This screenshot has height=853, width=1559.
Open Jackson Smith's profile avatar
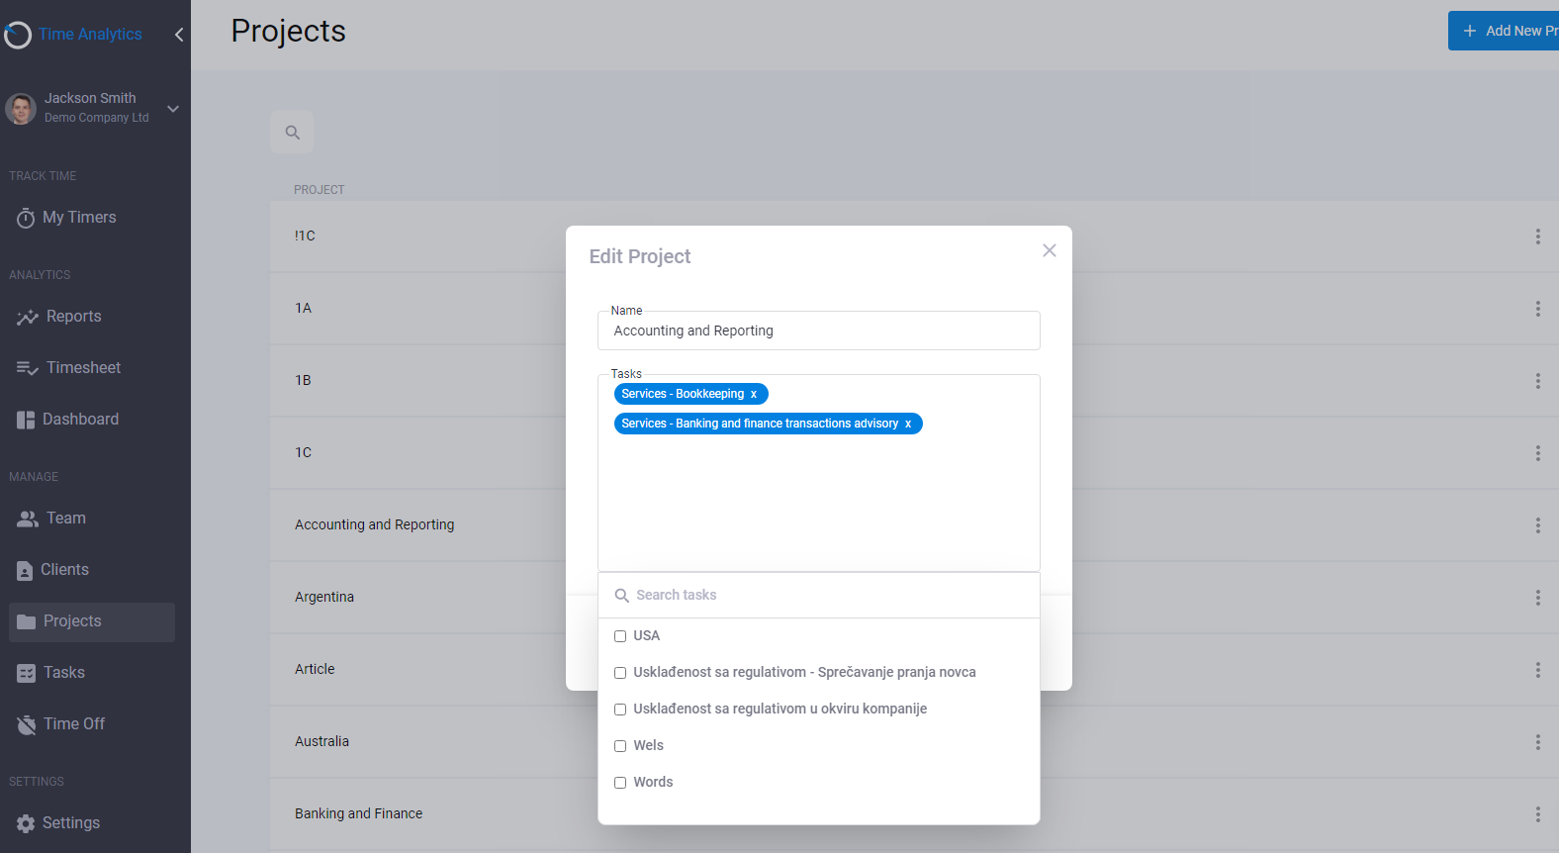[21, 108]
